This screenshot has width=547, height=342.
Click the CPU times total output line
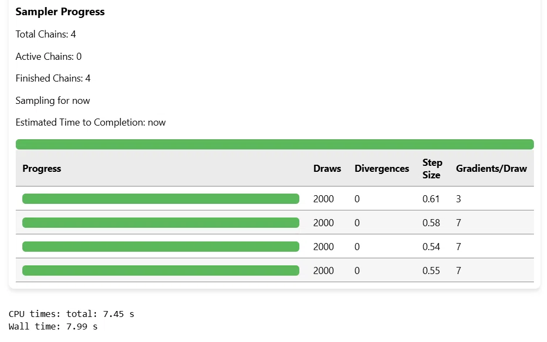[71, 314]
